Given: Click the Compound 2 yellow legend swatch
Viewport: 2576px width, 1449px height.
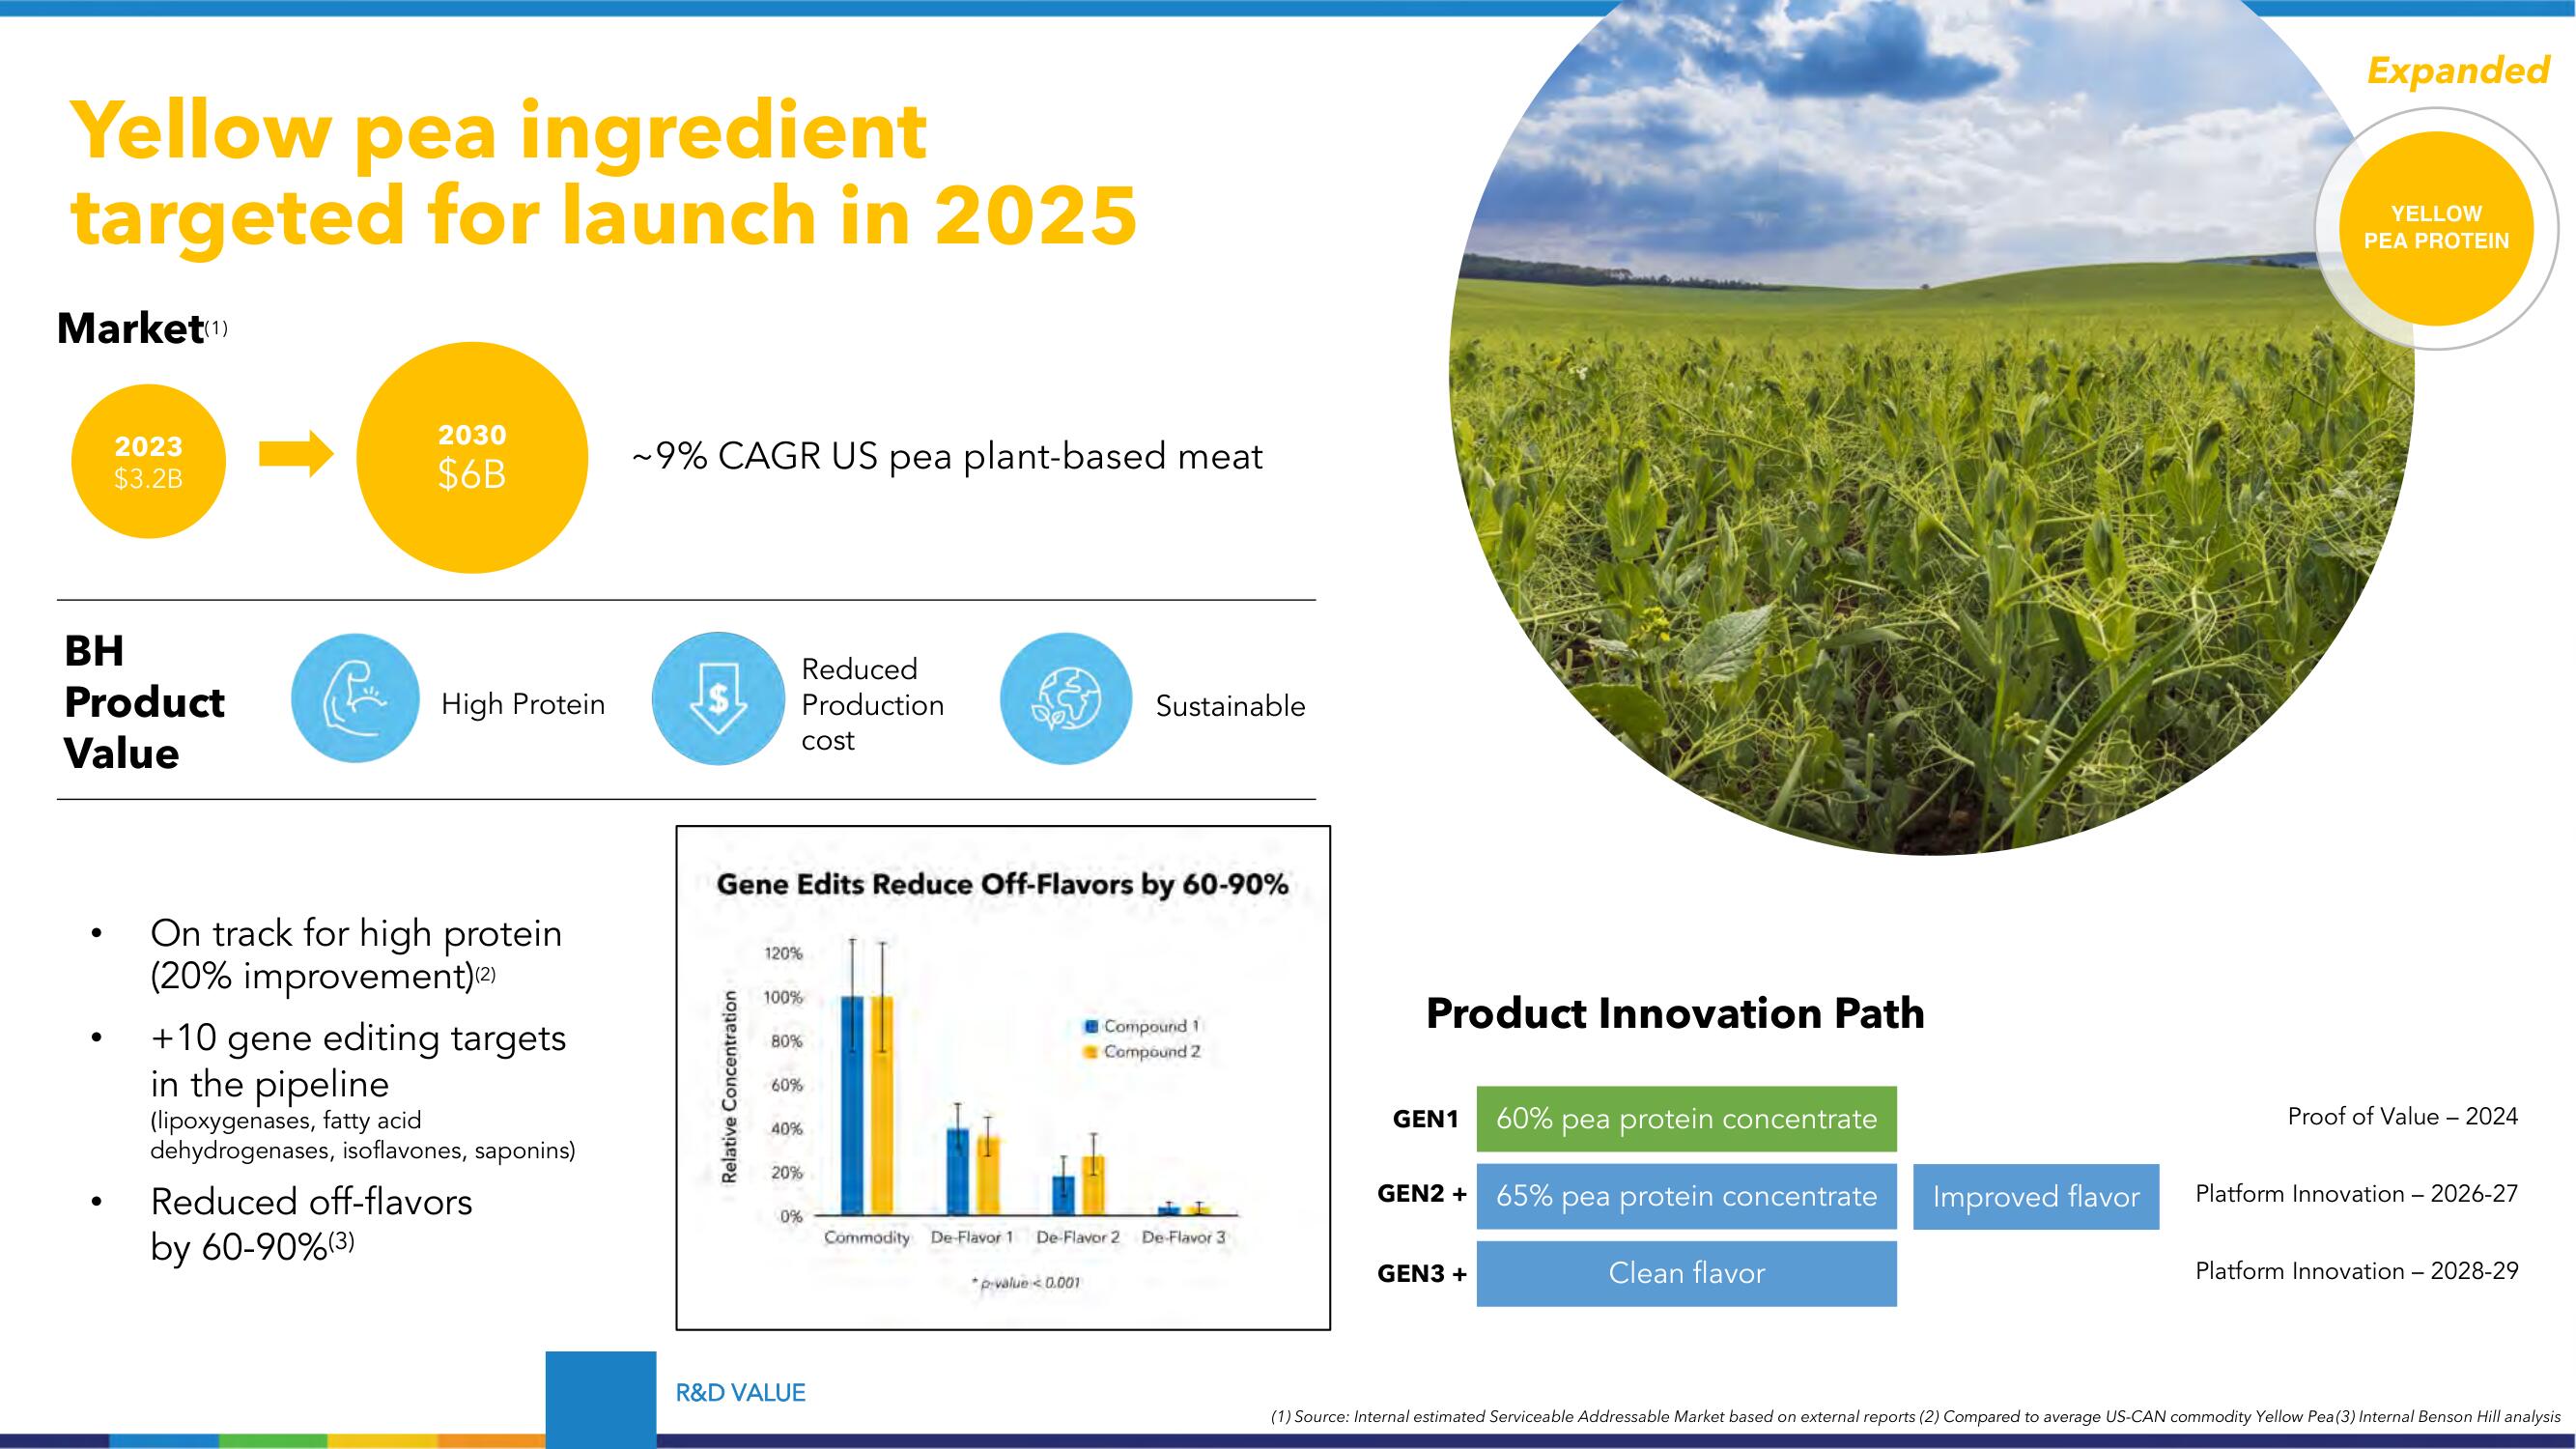Looking at the screenshot, I should click(1092, 1052).
